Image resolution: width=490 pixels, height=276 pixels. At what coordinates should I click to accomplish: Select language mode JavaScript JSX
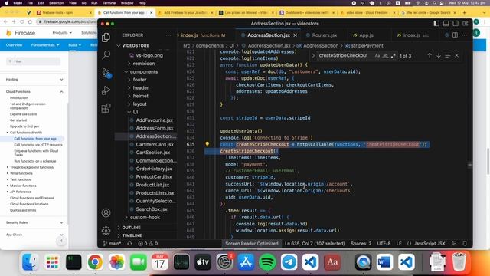pos(430,244)
